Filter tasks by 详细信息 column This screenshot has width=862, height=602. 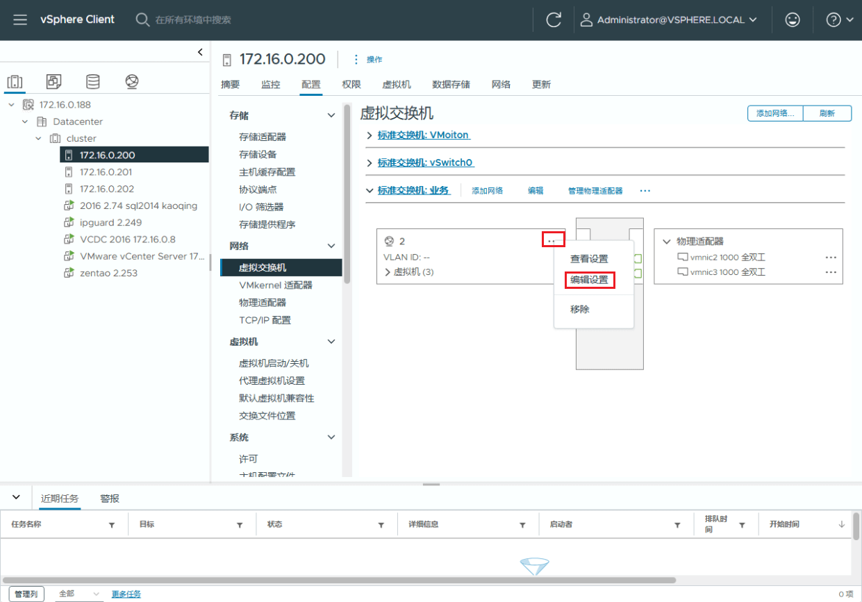[522, 526]
